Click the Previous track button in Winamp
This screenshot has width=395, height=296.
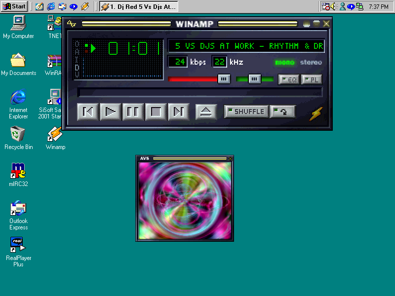88,112
